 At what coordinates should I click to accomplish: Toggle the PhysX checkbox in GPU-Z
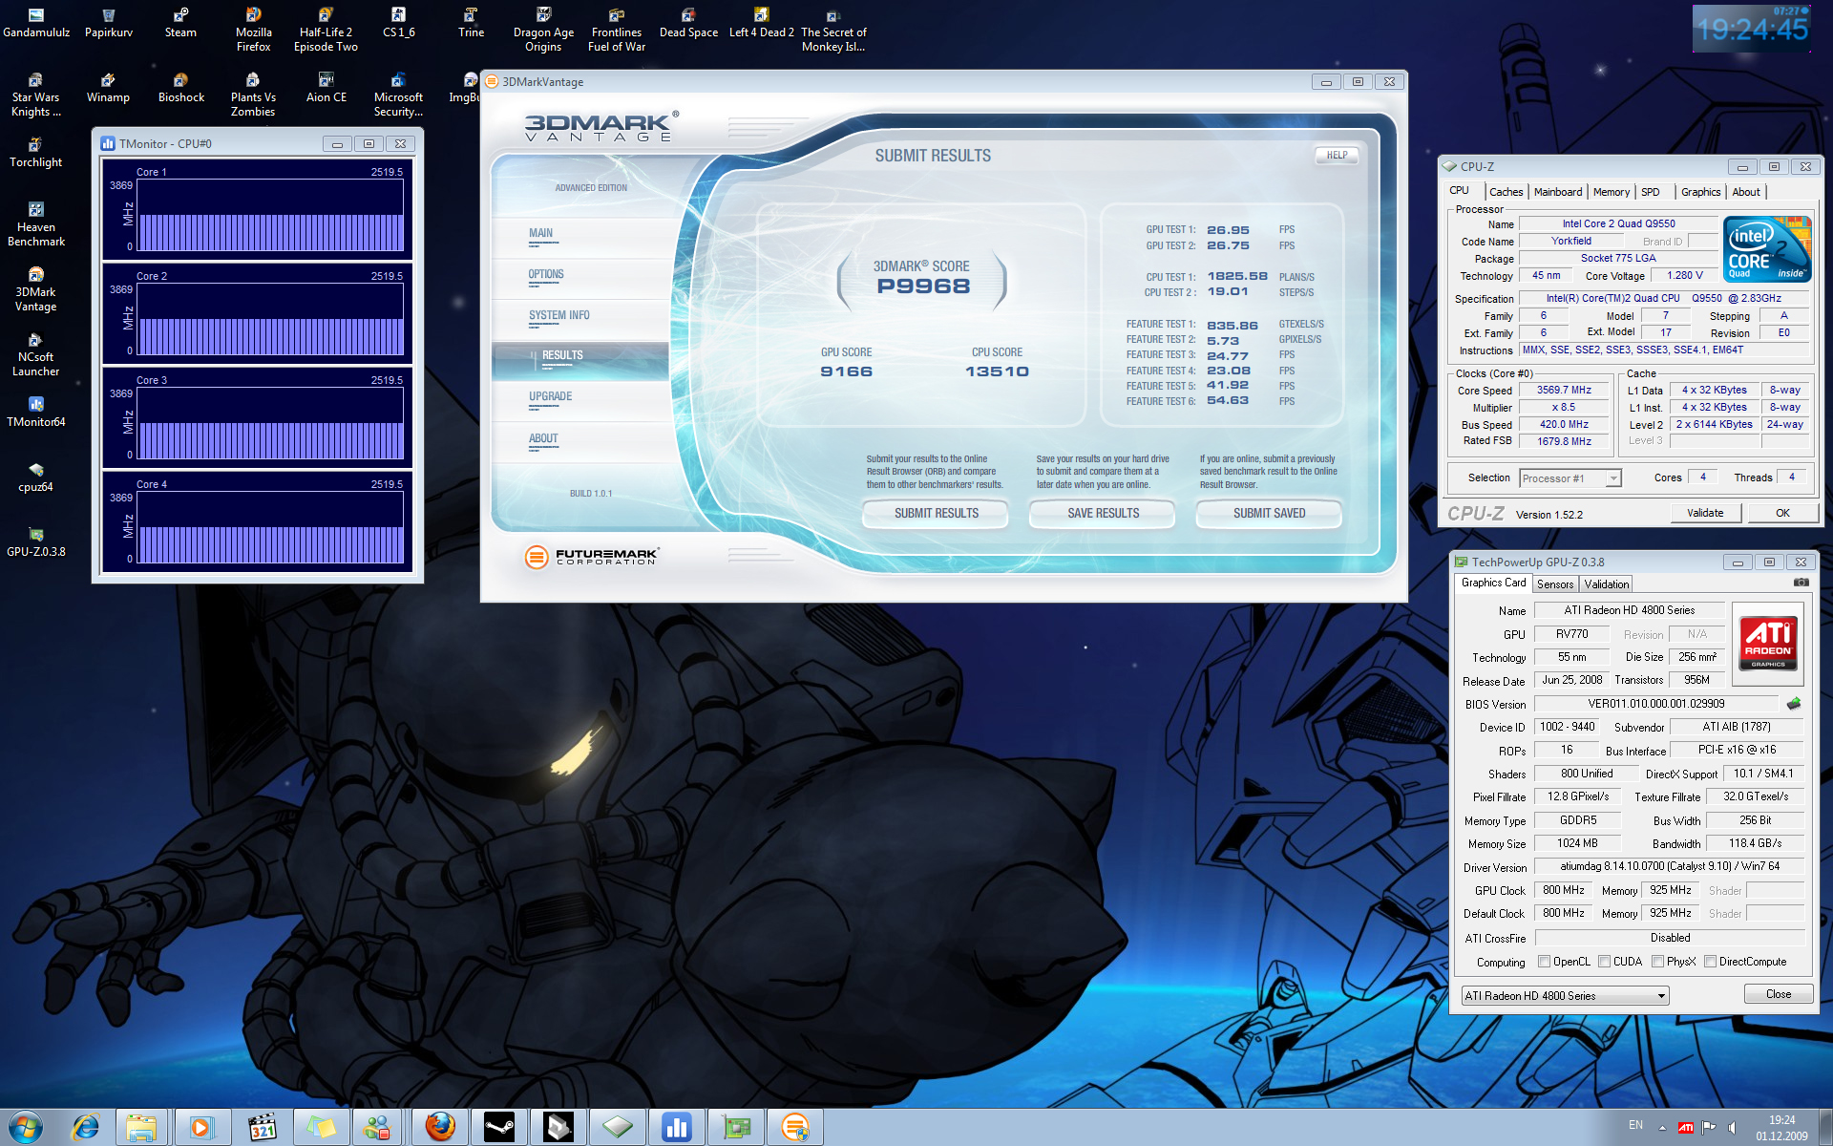[x=1658, y=962]
